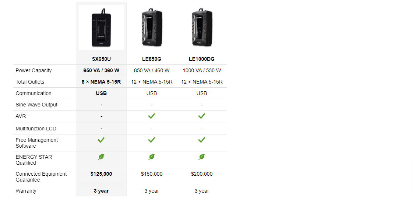Open the SX650U model name
Image resolution: width=412 pixels, height=200 pixels.
click(x=101, y=59)
